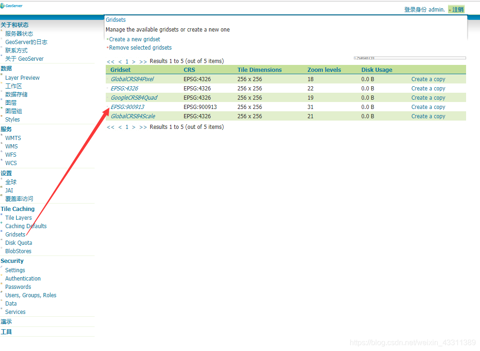Viewport: 480px width, 351px height.
Task: Click the green Create a new gridset icon
Action: (108, 39)
